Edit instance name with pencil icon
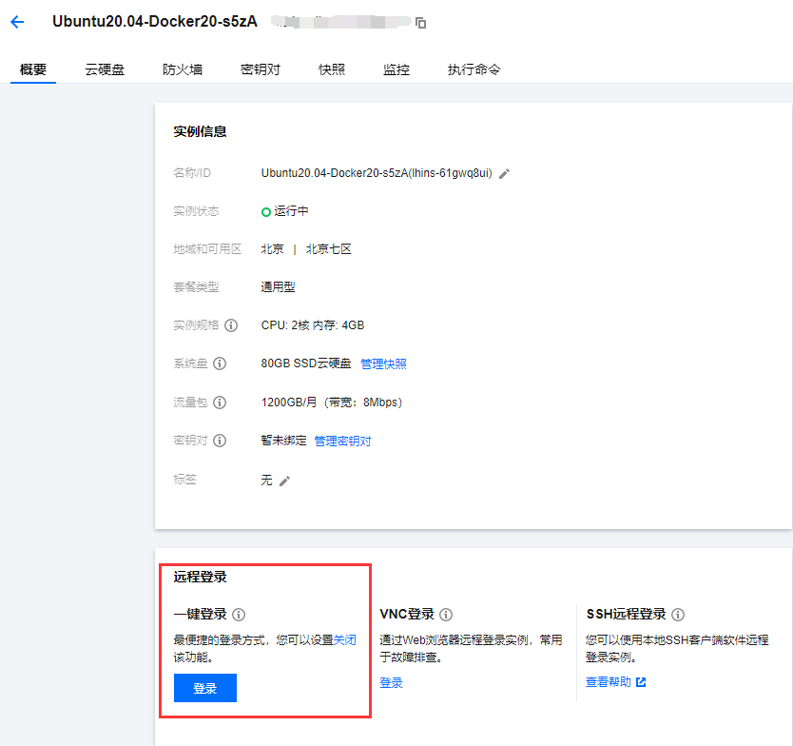This screenshot has height=746, width=793. click(505, 173)
